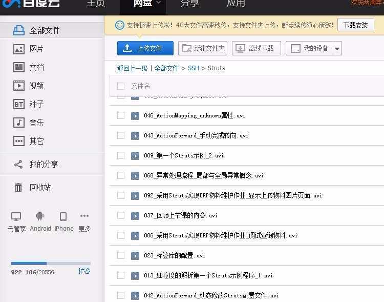Open file 037_回顾上节课的内容.avi
Viewport: 384px width, 302px height.
pos(181,215)
